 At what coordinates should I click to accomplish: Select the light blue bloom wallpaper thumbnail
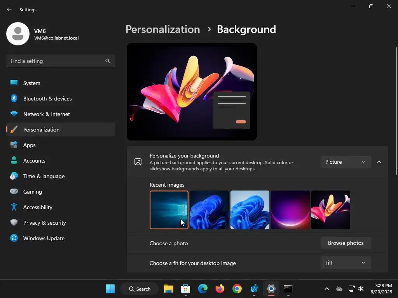tap(250, 210)
